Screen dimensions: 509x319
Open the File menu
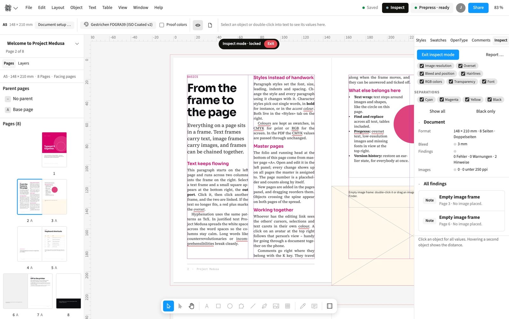point(29,8)
